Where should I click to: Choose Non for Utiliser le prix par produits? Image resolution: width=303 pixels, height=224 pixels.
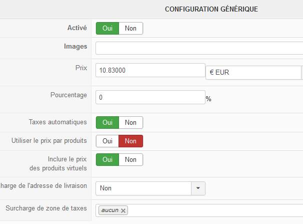pyautogui.click(x=130, y=141)
